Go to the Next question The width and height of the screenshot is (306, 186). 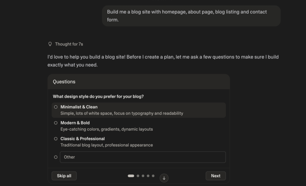[215, 176]
